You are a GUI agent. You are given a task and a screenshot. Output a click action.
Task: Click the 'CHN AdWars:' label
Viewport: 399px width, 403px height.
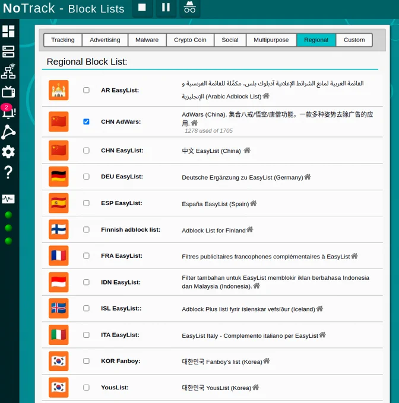click(x=121, y=121)
